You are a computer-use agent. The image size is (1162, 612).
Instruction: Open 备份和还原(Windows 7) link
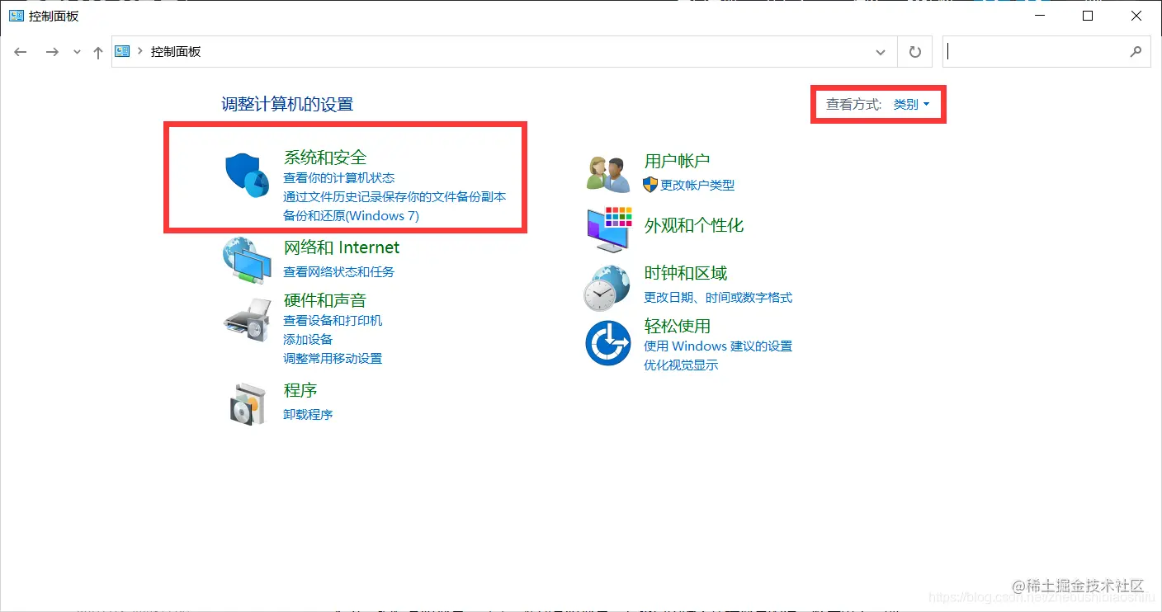coord(352,215)
